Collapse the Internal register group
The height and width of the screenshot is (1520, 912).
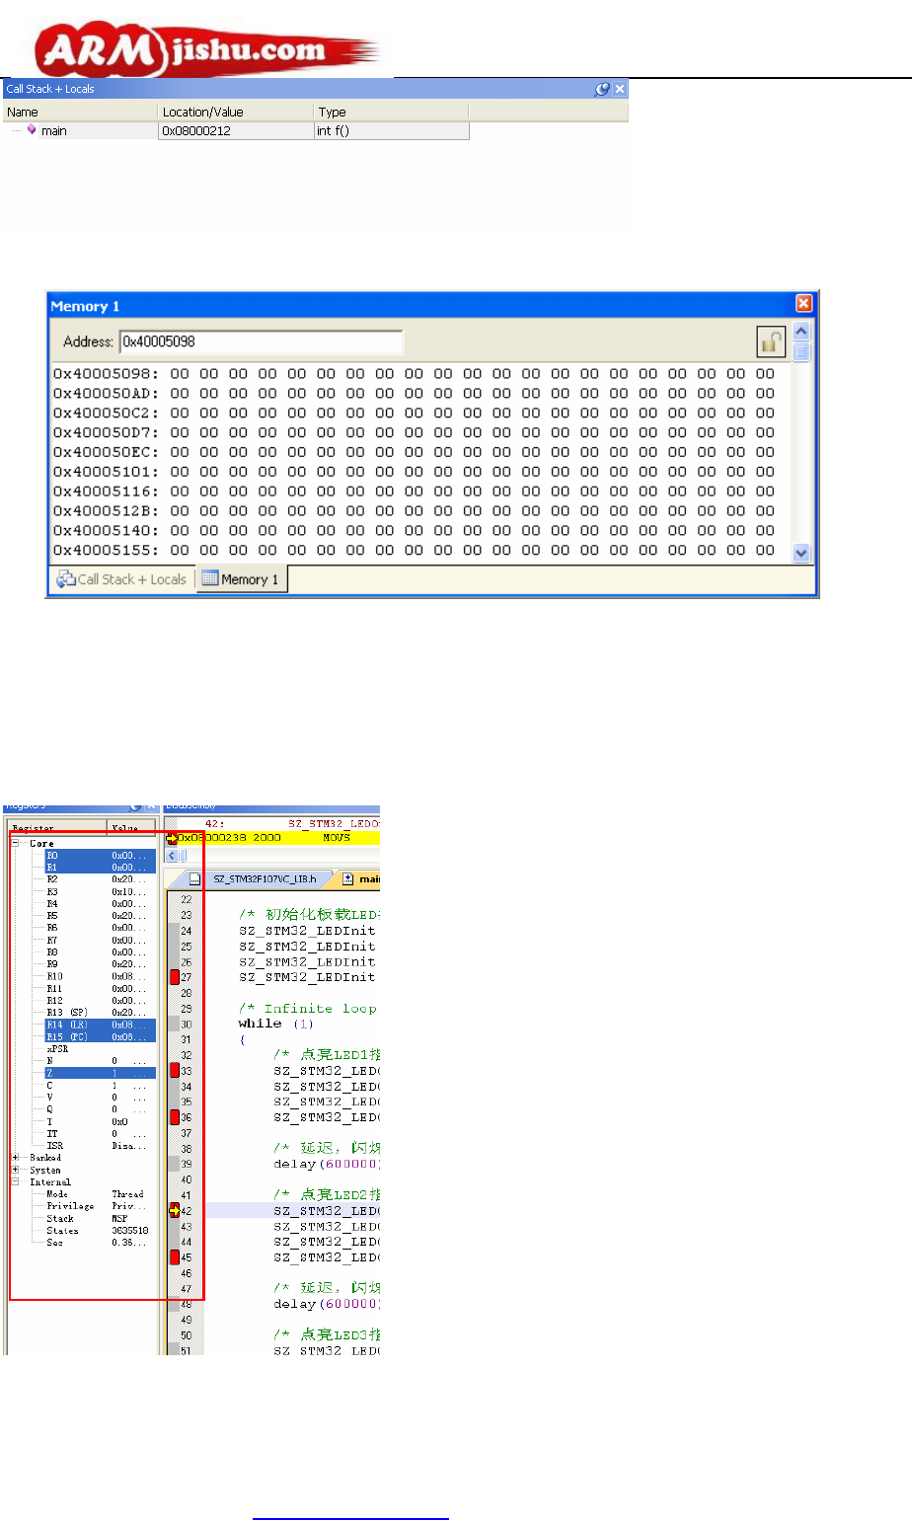pyautogui.click(x=16, y=1182)
